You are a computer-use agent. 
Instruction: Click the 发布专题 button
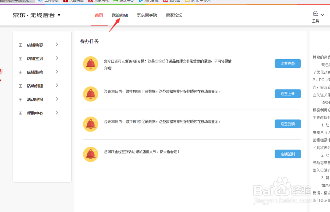coord(288,64)
